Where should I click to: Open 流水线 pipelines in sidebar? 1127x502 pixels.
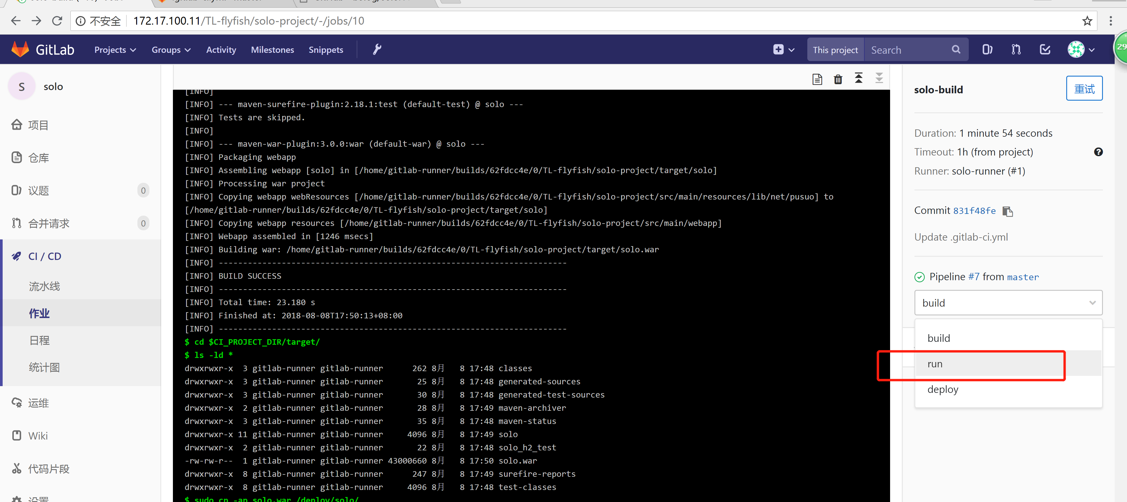44,286
